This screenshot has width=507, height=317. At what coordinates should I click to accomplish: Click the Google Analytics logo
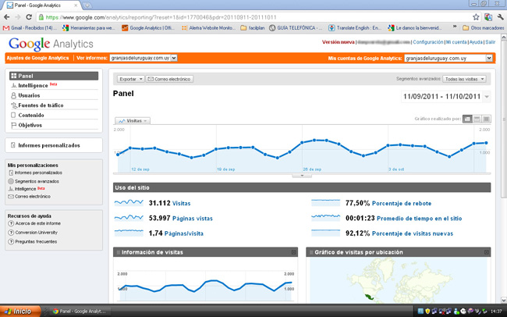coord(51,44)
